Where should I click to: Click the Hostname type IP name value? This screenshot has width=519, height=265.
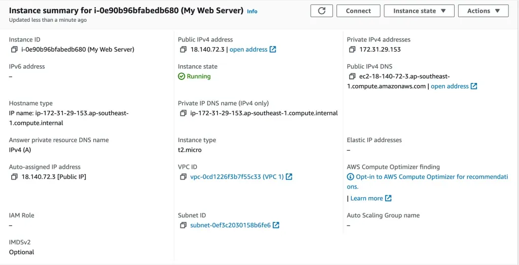[69, 118]
